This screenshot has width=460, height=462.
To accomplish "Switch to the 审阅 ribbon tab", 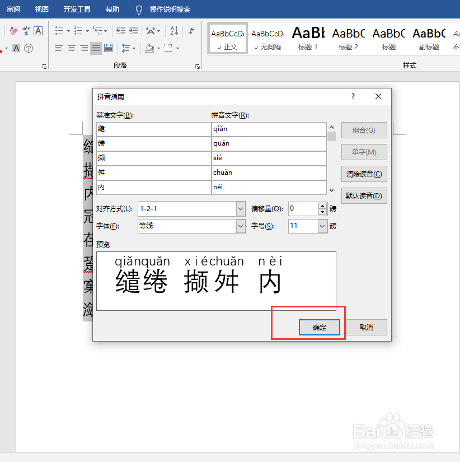I will point(13,9).
